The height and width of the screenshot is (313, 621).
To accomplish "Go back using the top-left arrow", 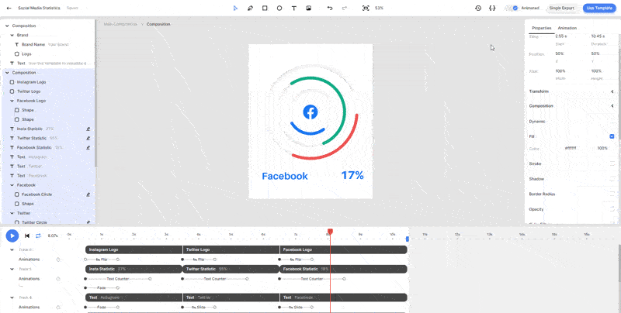I will click(x=9, y=8).
